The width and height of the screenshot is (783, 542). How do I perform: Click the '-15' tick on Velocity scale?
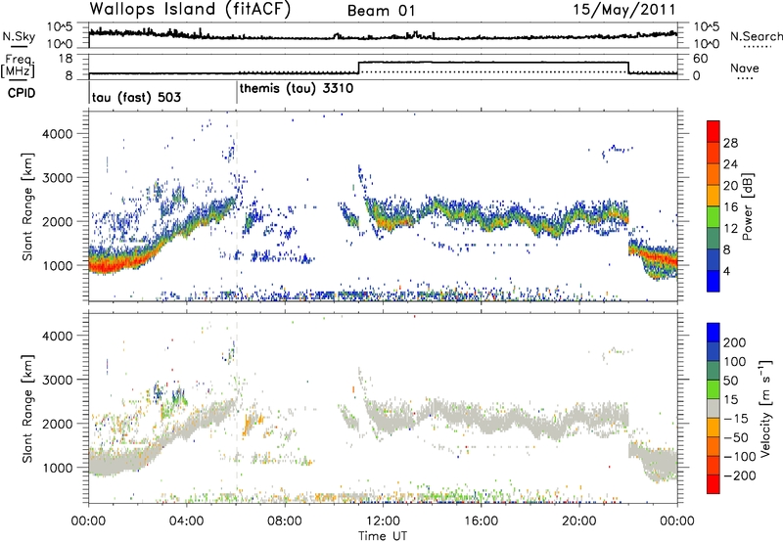coord(736,418)
